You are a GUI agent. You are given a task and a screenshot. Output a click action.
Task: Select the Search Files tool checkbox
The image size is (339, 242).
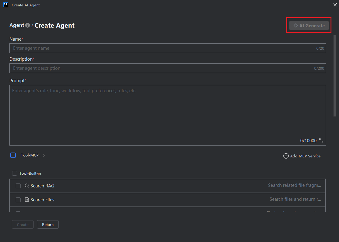coord(18,200)
